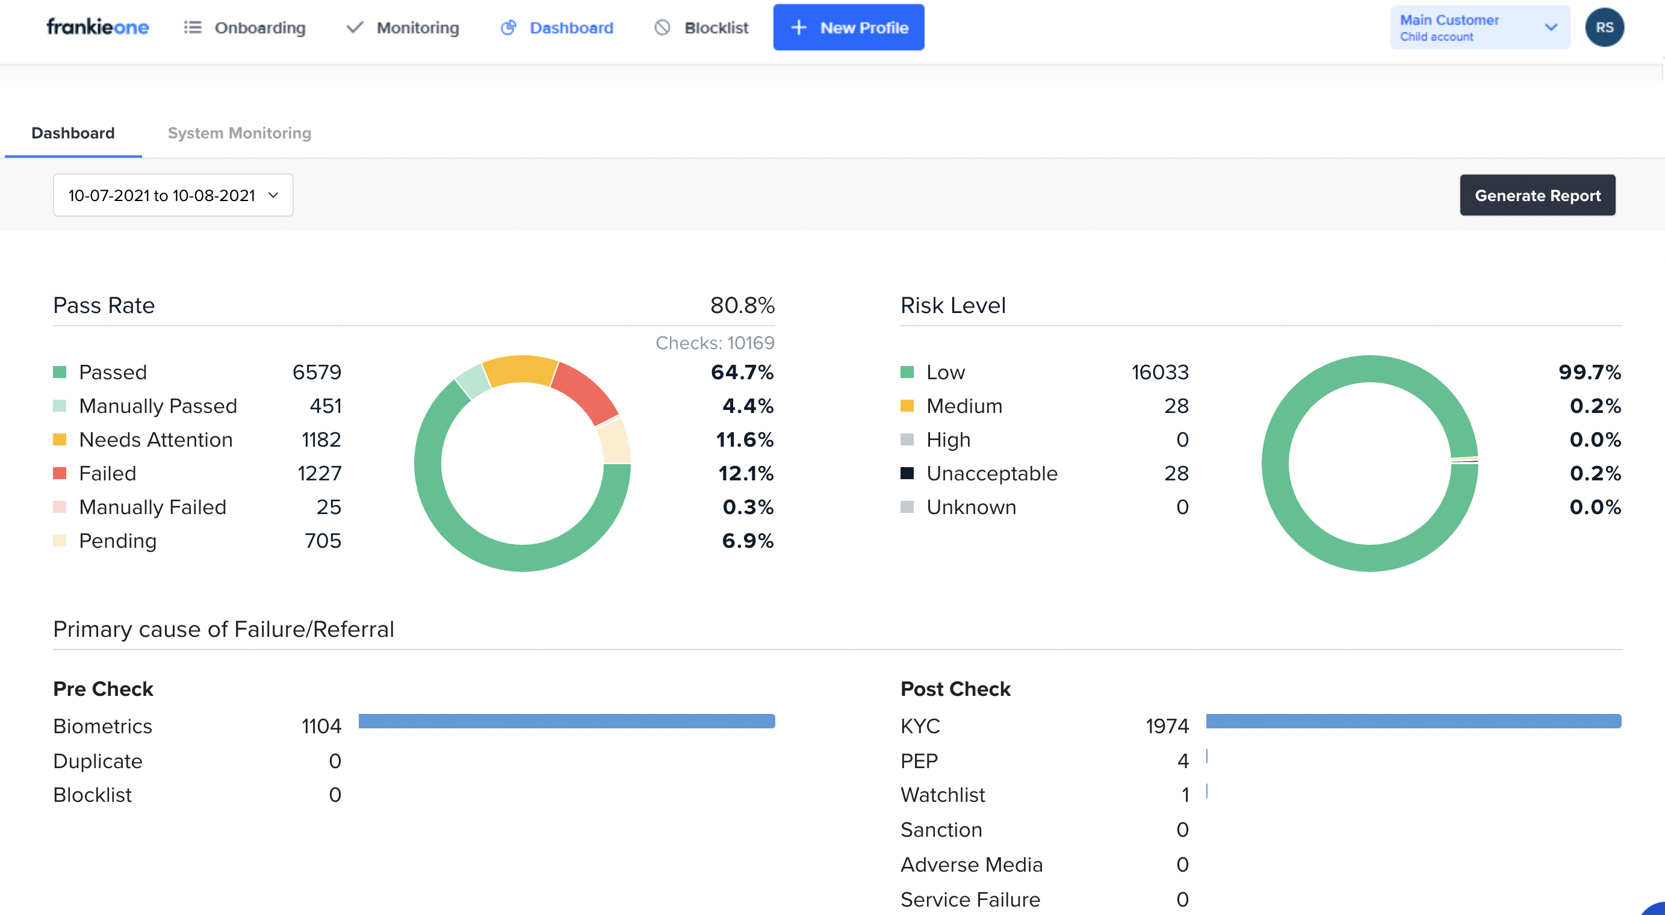The image size is (1665, 915).
Task: Toggle the Unacceptable risk legend black square
Action: (x=907, y=474)
